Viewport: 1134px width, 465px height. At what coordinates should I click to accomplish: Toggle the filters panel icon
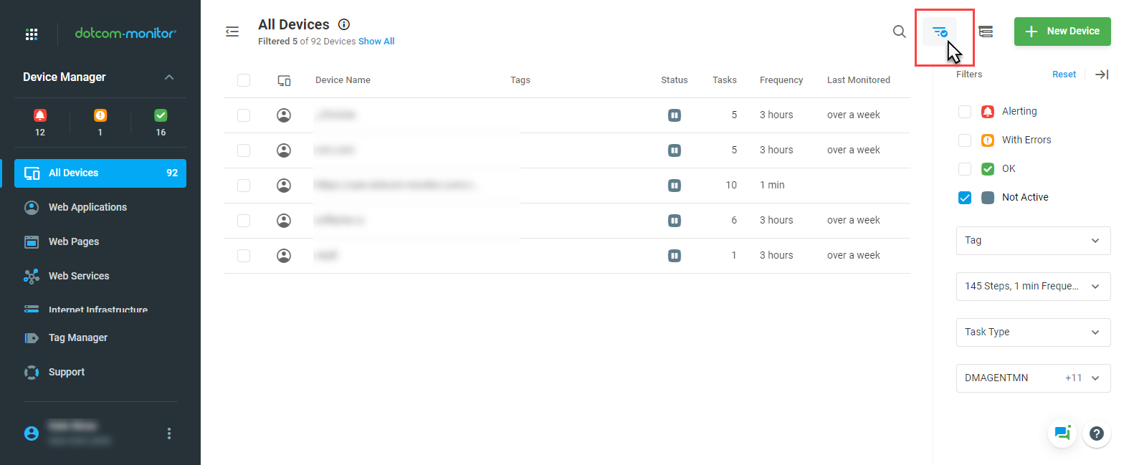(939, 32)
